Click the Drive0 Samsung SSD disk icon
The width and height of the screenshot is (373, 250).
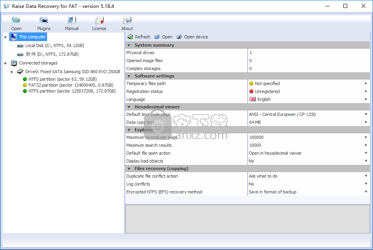pos(20,72)
